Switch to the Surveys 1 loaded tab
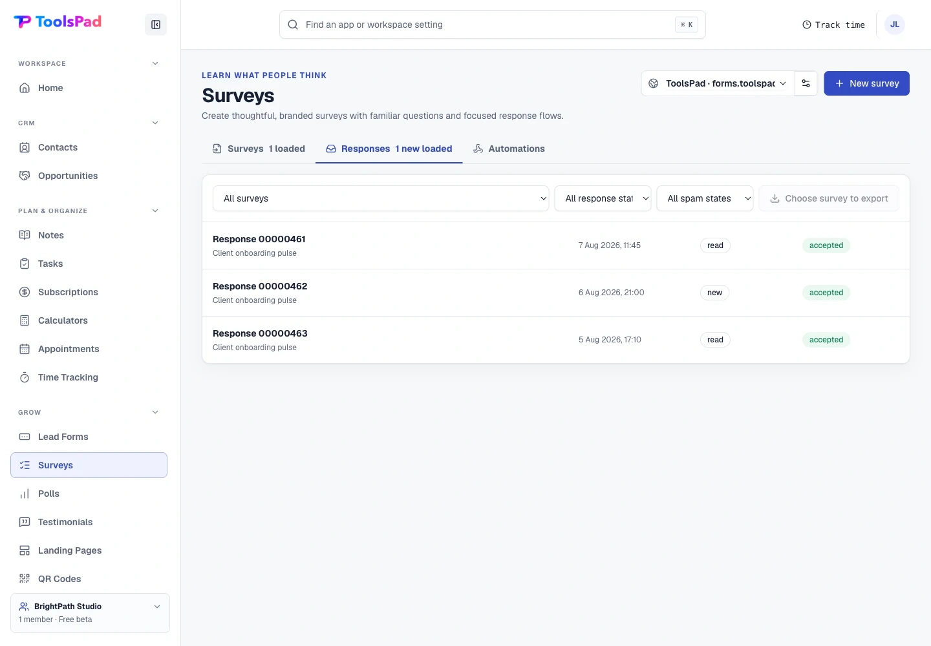The width and height of the screenshot is (931, 646). click(259, 149)
